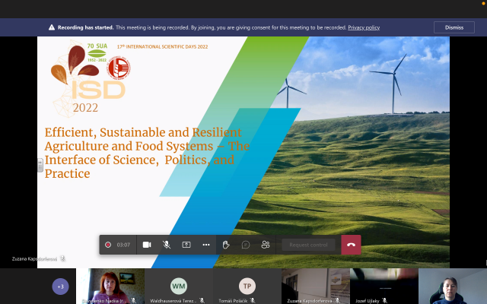This screenshot has height=304, width=487.
Task: Dismiss the recording notification banner
Action: click(454, 27)
